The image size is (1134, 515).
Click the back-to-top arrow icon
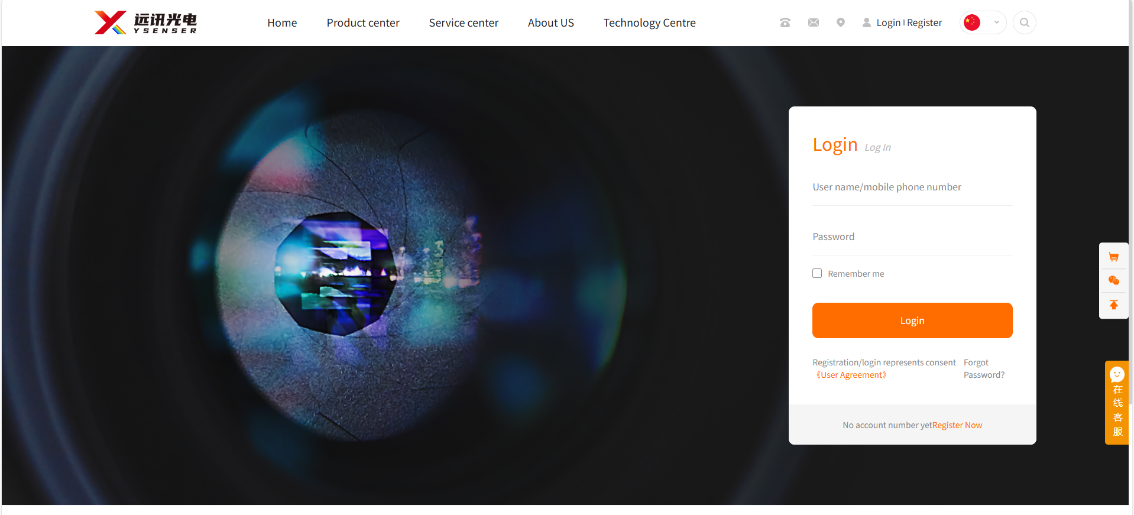1113,305
